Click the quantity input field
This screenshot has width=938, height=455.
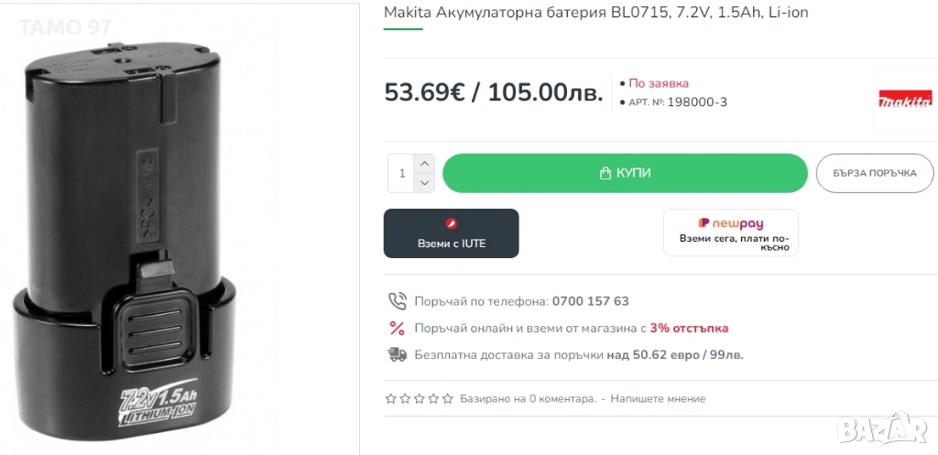[x=401, y=173]
